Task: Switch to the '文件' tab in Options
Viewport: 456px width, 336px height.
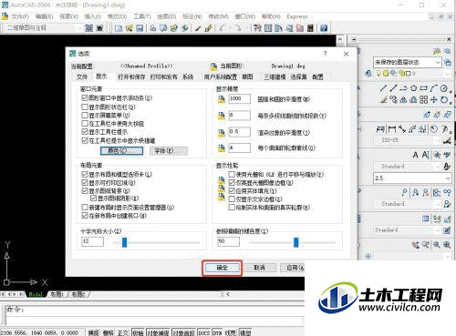Action: pos(82,77)
